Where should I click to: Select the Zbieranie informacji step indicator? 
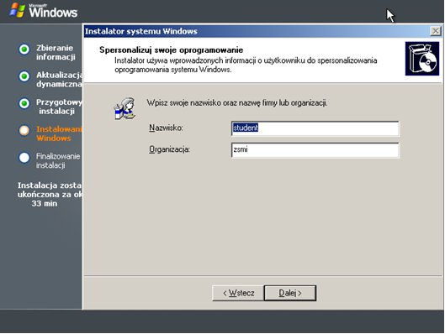(x=24, y=50)
